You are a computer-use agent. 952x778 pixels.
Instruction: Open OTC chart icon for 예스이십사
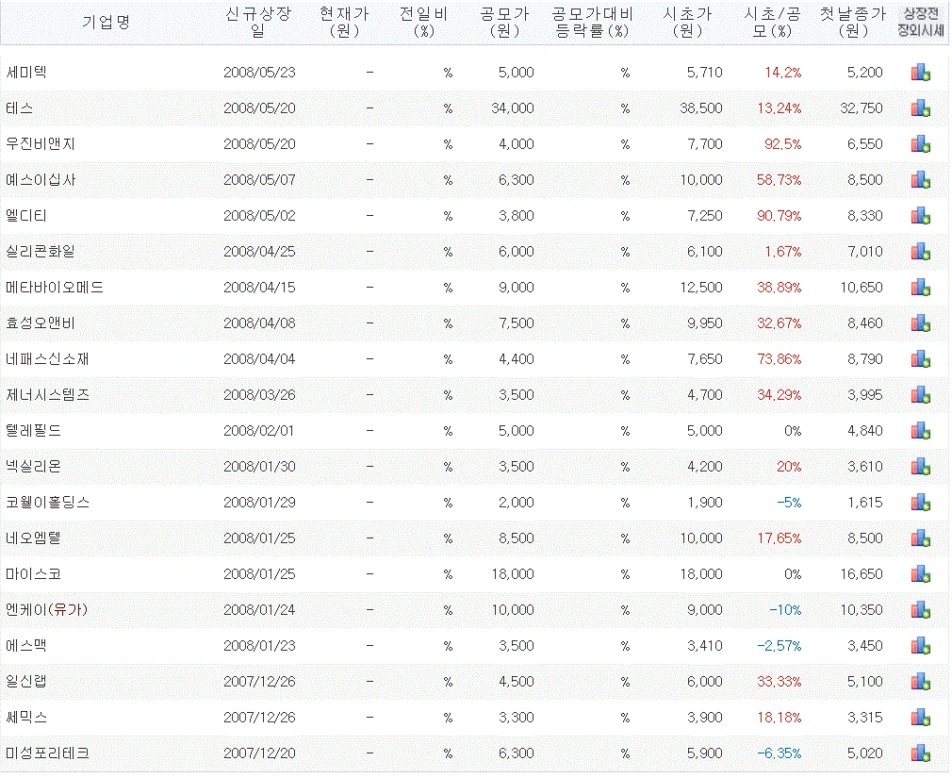pyautogui.click(x=921, y=179)
